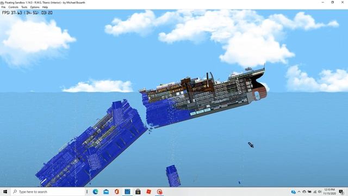The image size is (348, 196).
Task: Click the small sinking debris fragment below ship
Action: (173, 175)
